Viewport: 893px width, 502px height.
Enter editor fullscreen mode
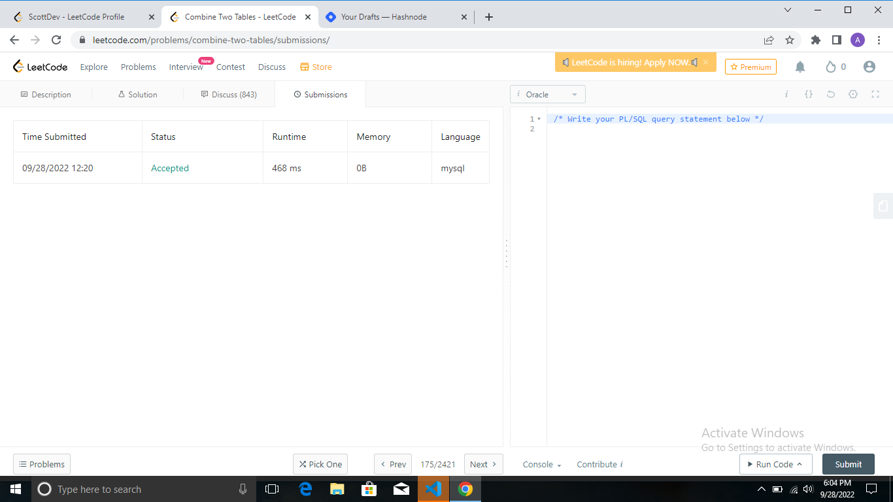click(x=875, y=94)
